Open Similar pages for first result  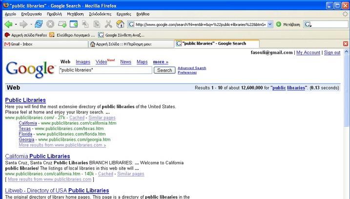click(102, 118)
